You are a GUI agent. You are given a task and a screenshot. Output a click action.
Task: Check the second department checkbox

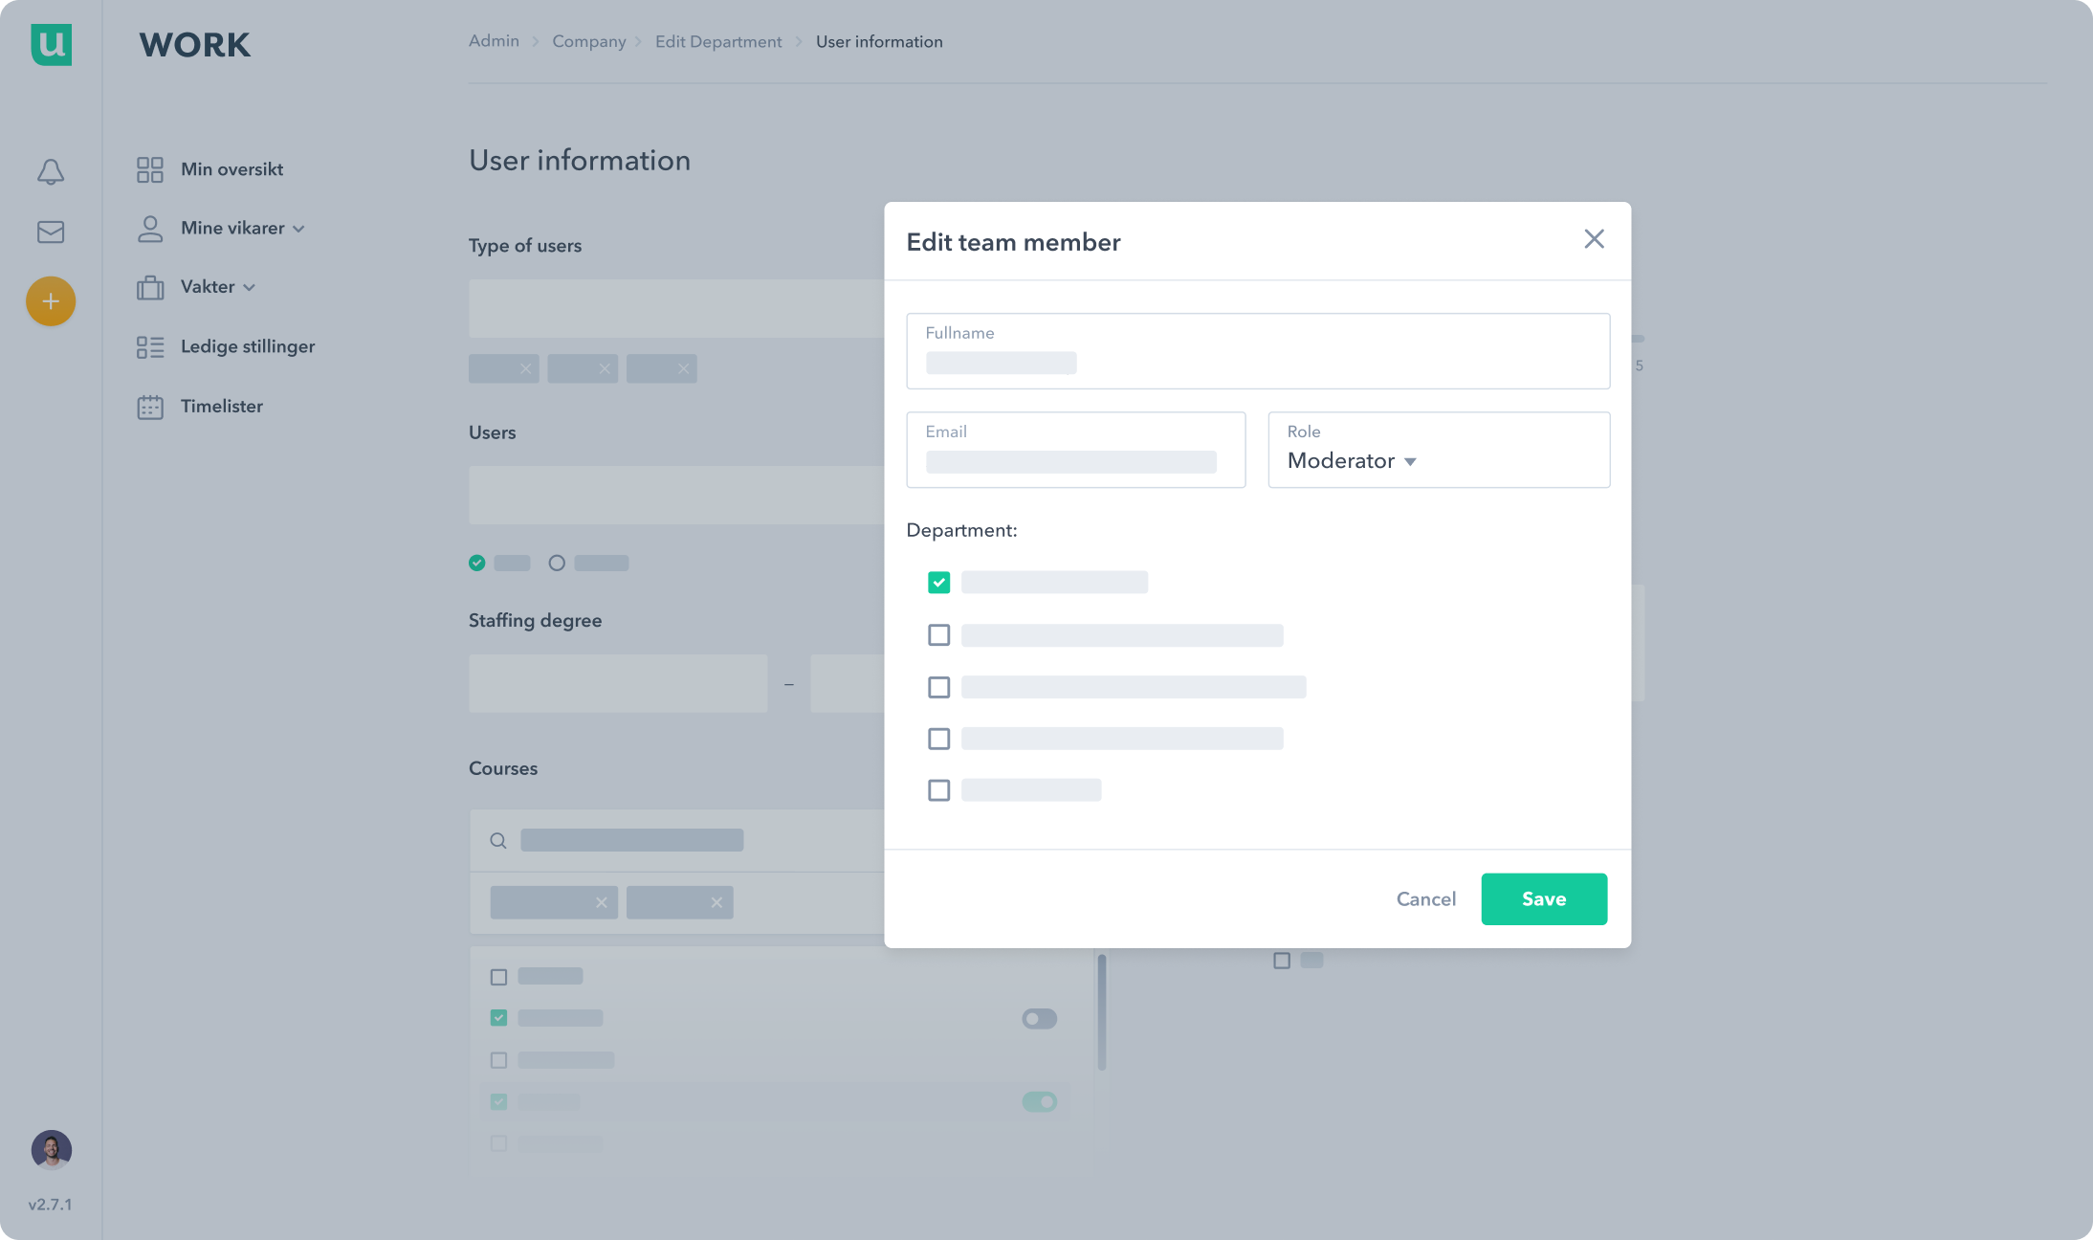(x=938, y=634)
